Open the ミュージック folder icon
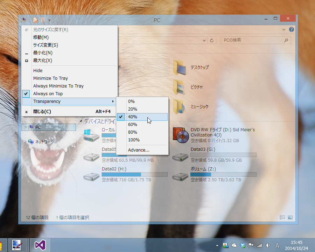Viewport: 315px width, 252px height. [x=179, y=106]
